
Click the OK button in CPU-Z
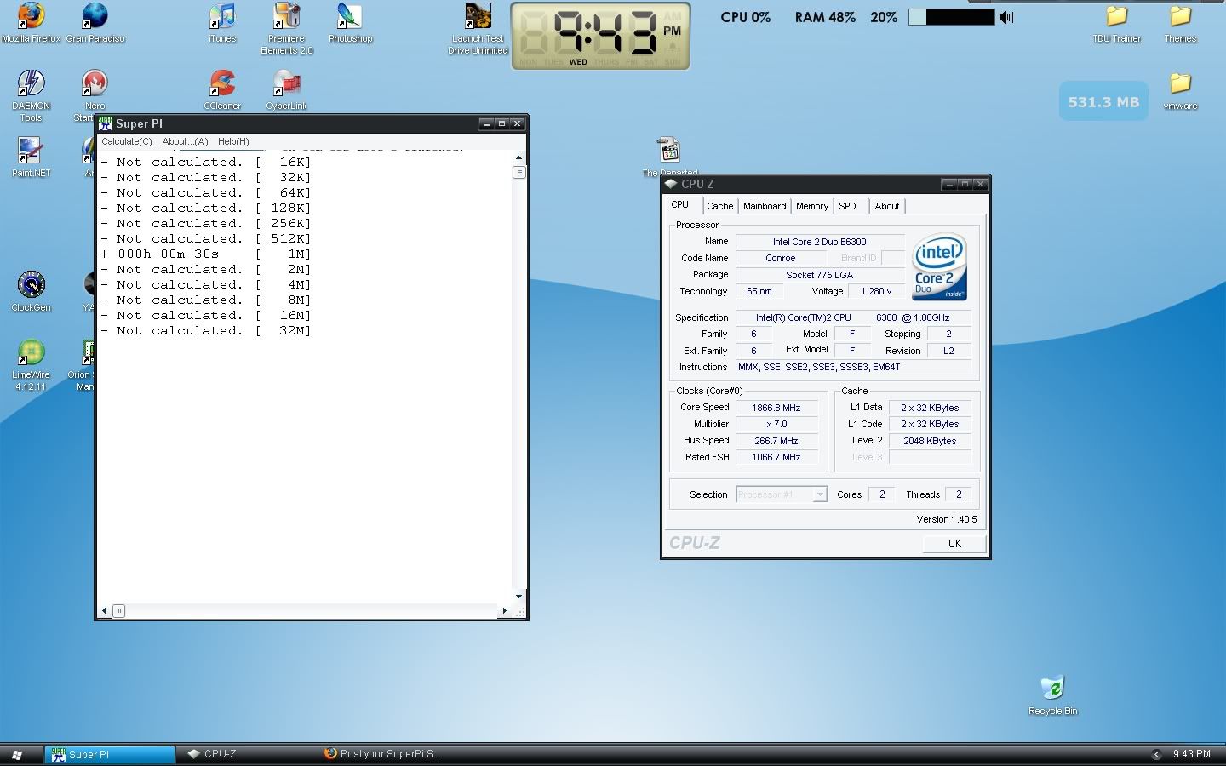pos(954,543)
